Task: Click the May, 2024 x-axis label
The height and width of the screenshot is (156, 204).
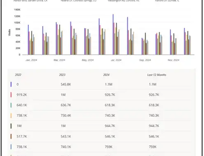Action: (88, 60)
